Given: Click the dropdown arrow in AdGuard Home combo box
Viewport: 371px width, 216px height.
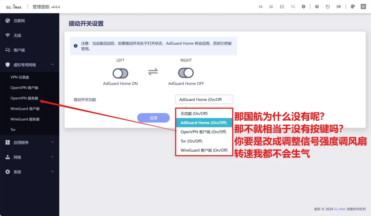Looking at the screenshot, I should pos(229,99).
